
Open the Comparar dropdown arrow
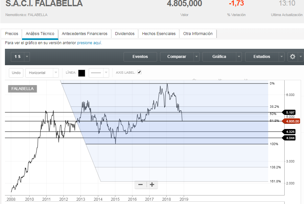coord(197,57)
